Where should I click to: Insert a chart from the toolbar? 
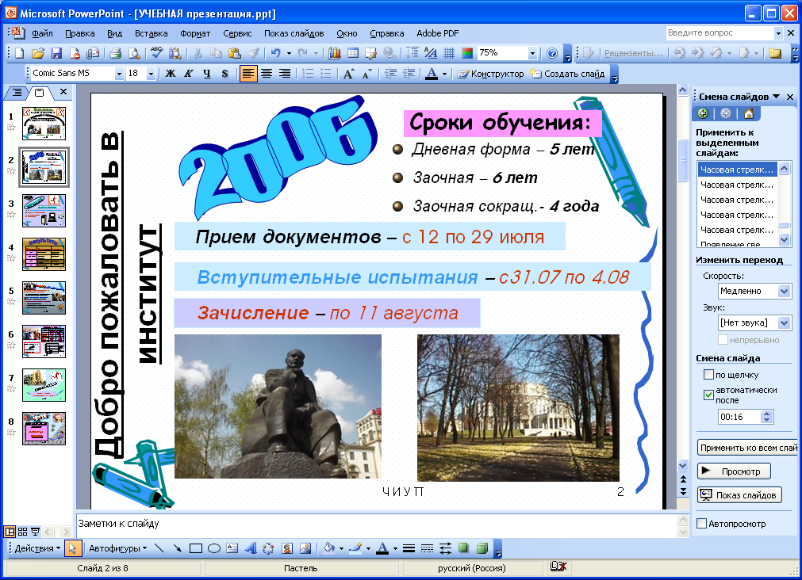click(335, 53)
